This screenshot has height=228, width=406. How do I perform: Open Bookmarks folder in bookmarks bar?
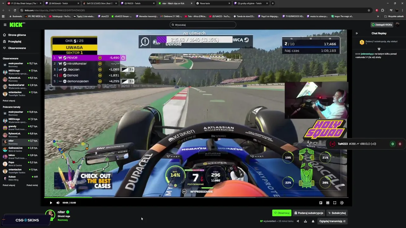pyautogui.click(x=16, y=16)
